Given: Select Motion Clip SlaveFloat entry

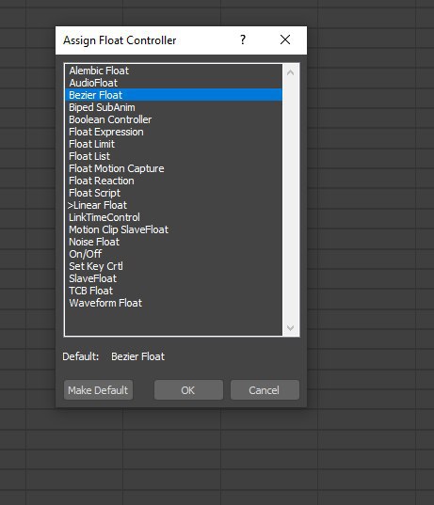Looking at the screenshot, I should pos(173,229).
